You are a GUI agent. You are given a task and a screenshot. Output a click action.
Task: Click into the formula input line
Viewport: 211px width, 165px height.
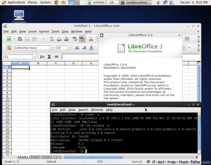(x=80, y=57)
